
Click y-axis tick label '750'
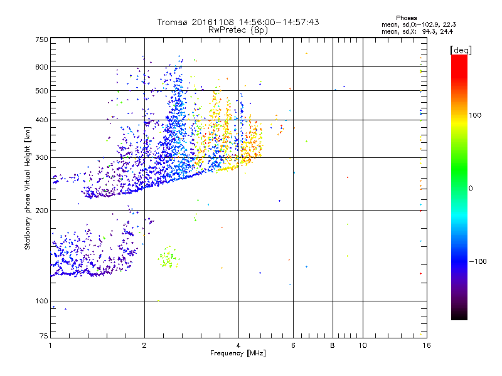(x=41, y=39)
